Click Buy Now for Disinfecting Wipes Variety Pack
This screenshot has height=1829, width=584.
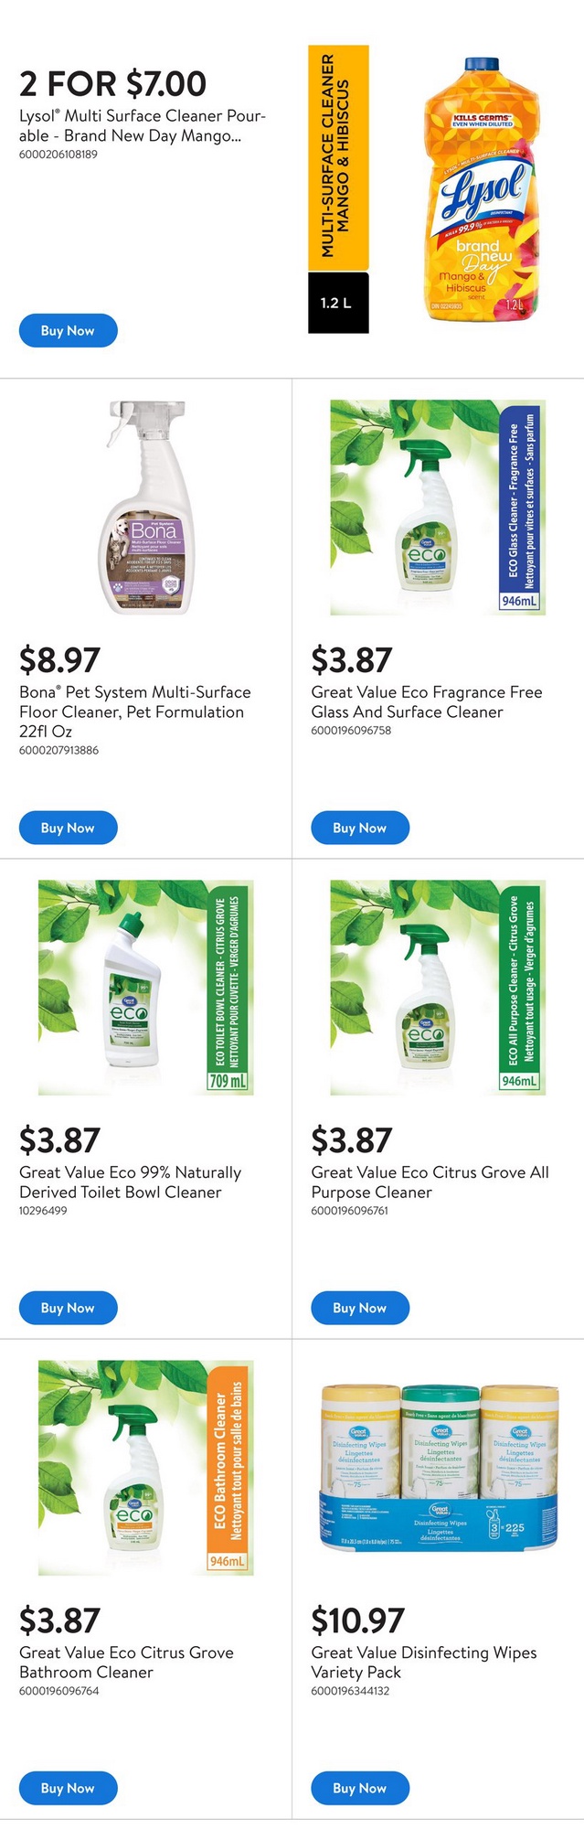click(x=360, y=1788)
